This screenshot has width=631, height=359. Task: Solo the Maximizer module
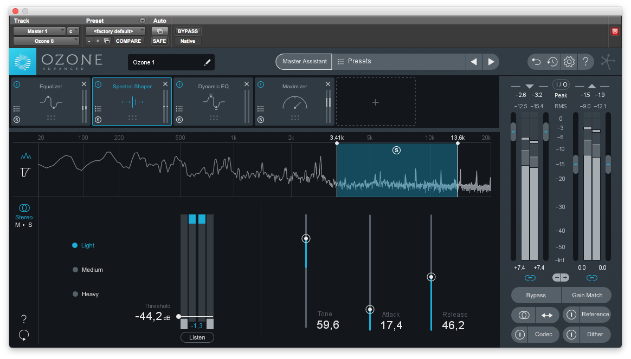point(261,120)
